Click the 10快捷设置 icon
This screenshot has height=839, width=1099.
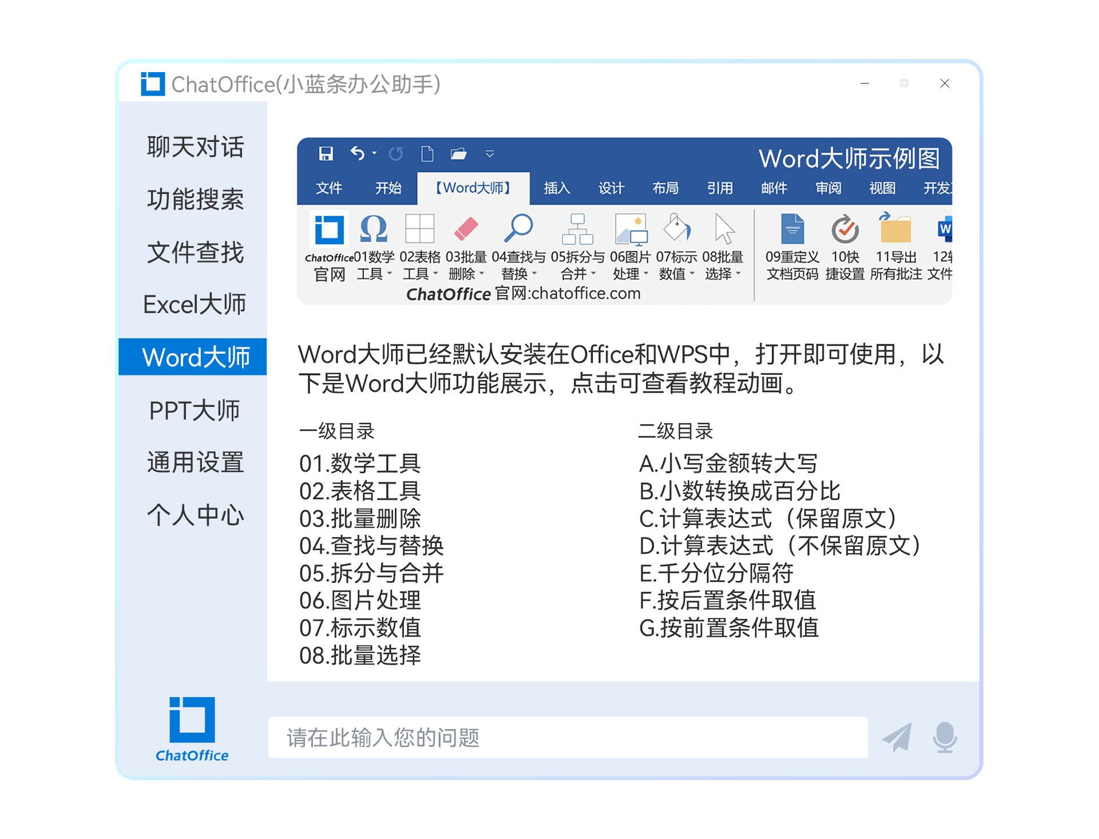click(845, 229)
